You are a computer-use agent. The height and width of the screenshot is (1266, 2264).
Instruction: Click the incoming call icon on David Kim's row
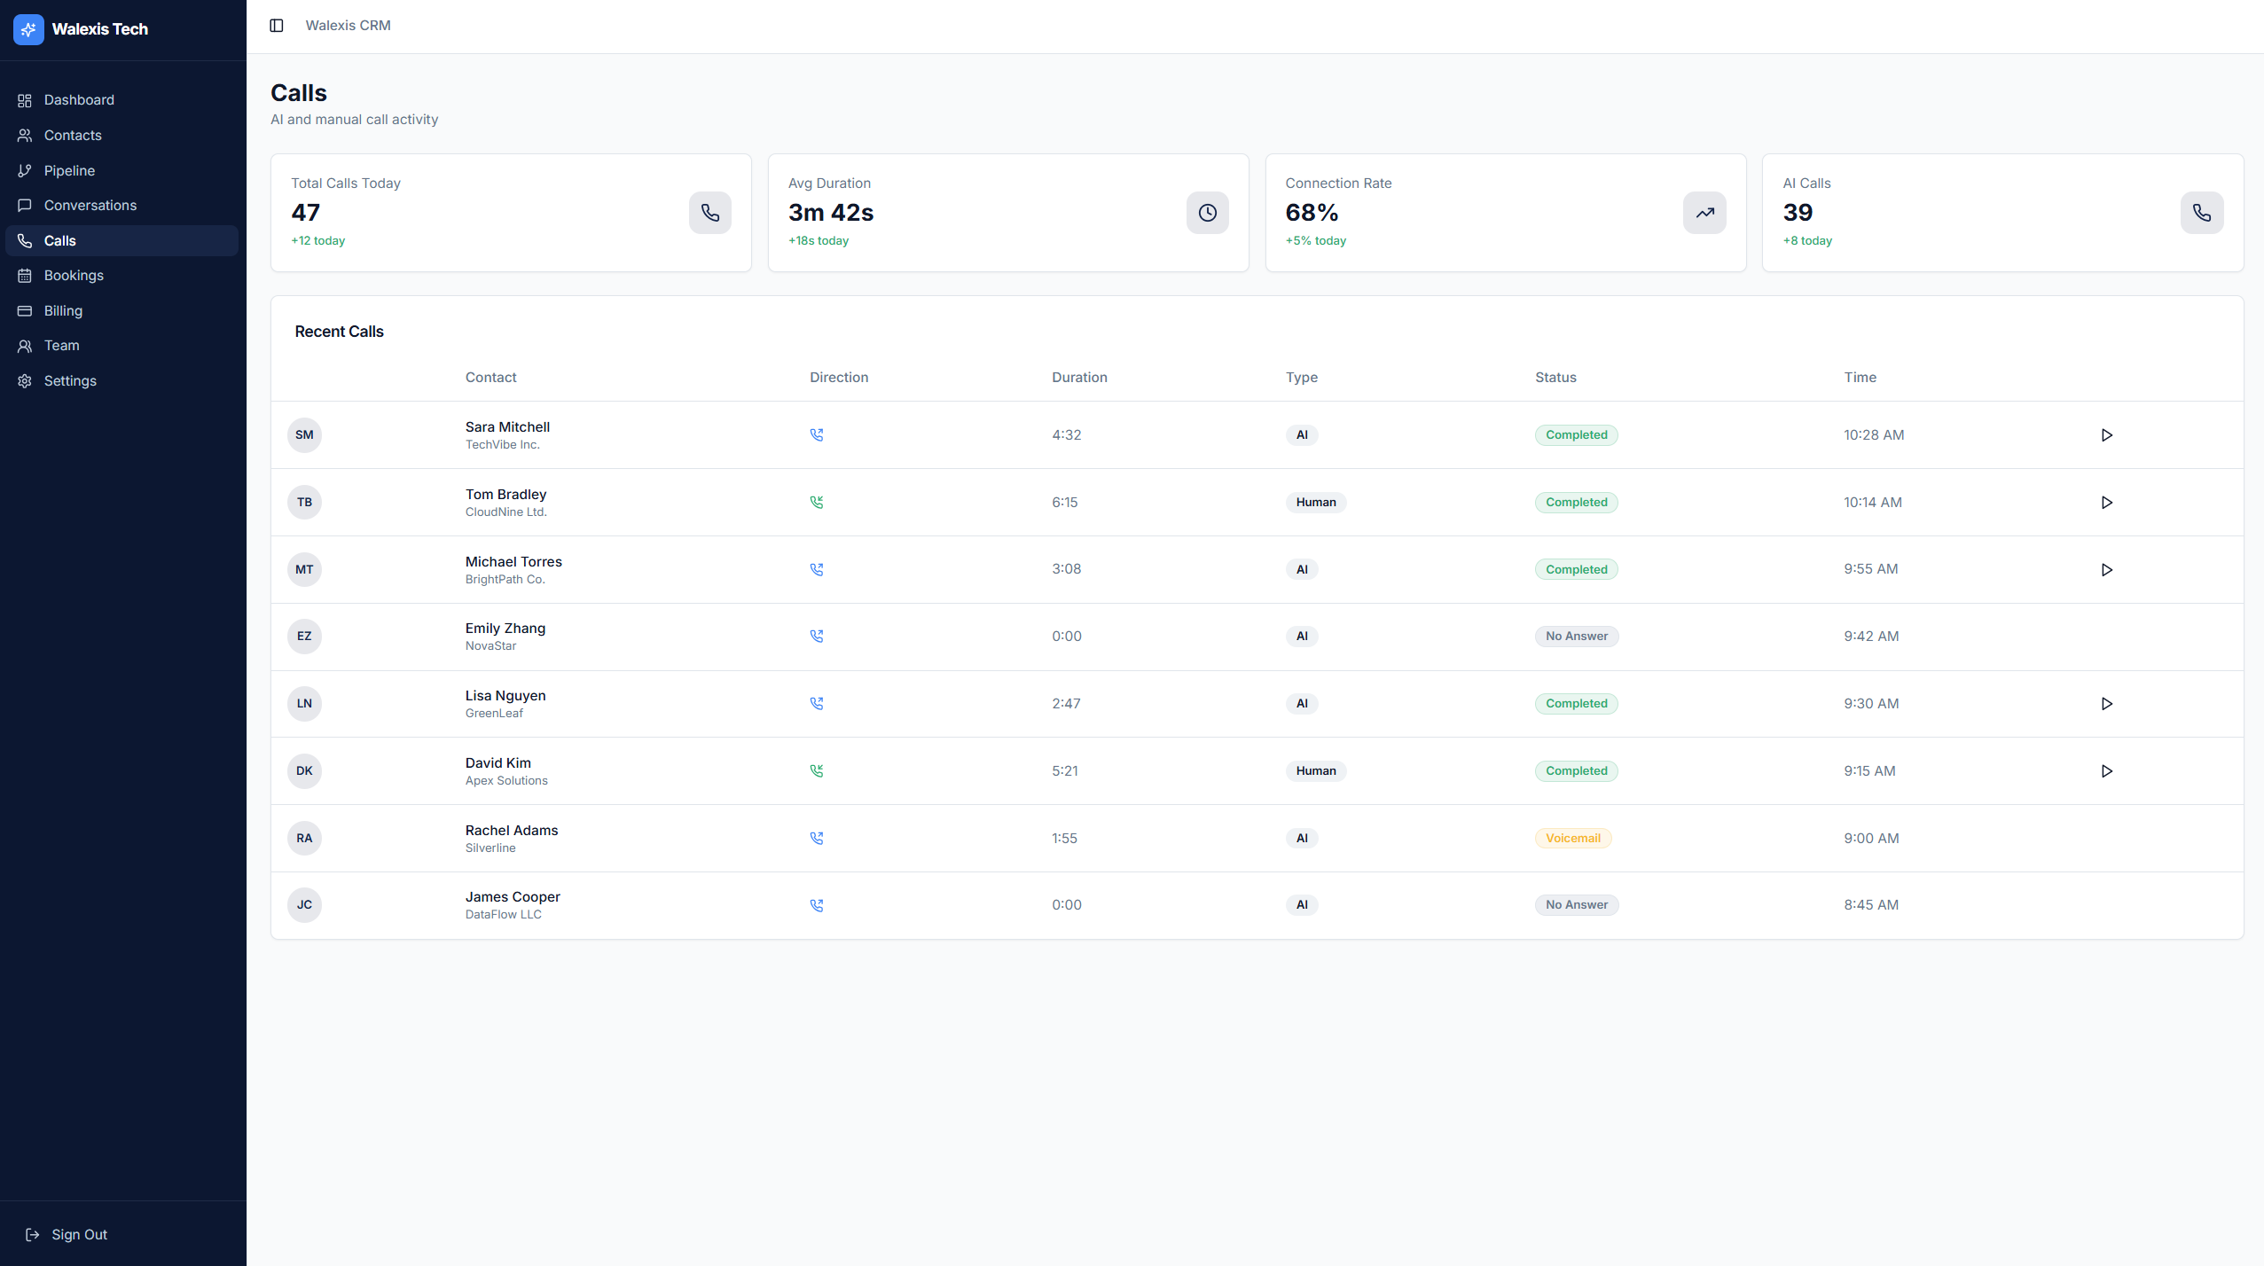[x=816, y=770]
